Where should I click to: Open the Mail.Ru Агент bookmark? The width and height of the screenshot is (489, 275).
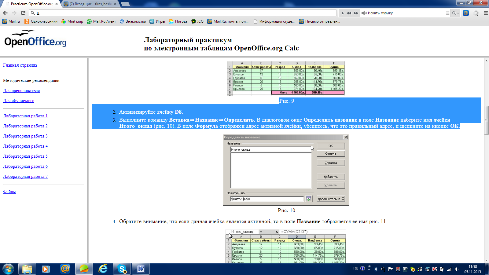coord(101,21)
